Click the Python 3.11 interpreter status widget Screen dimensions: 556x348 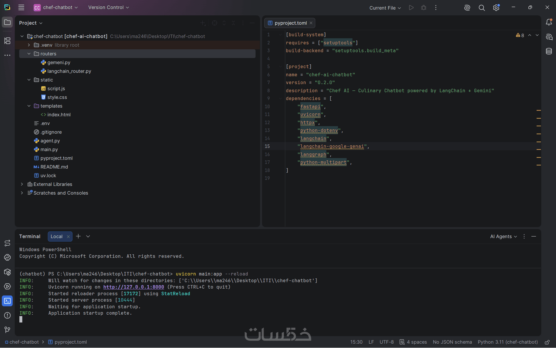[508, 342]
